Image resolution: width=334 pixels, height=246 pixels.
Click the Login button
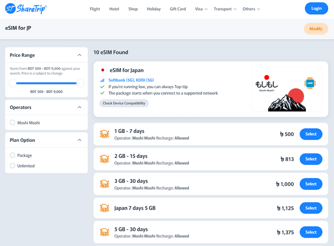point(316,8)
